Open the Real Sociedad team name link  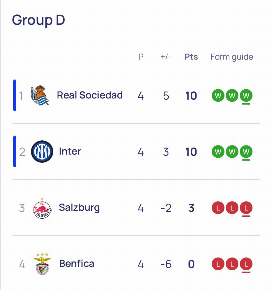point(90,95)
